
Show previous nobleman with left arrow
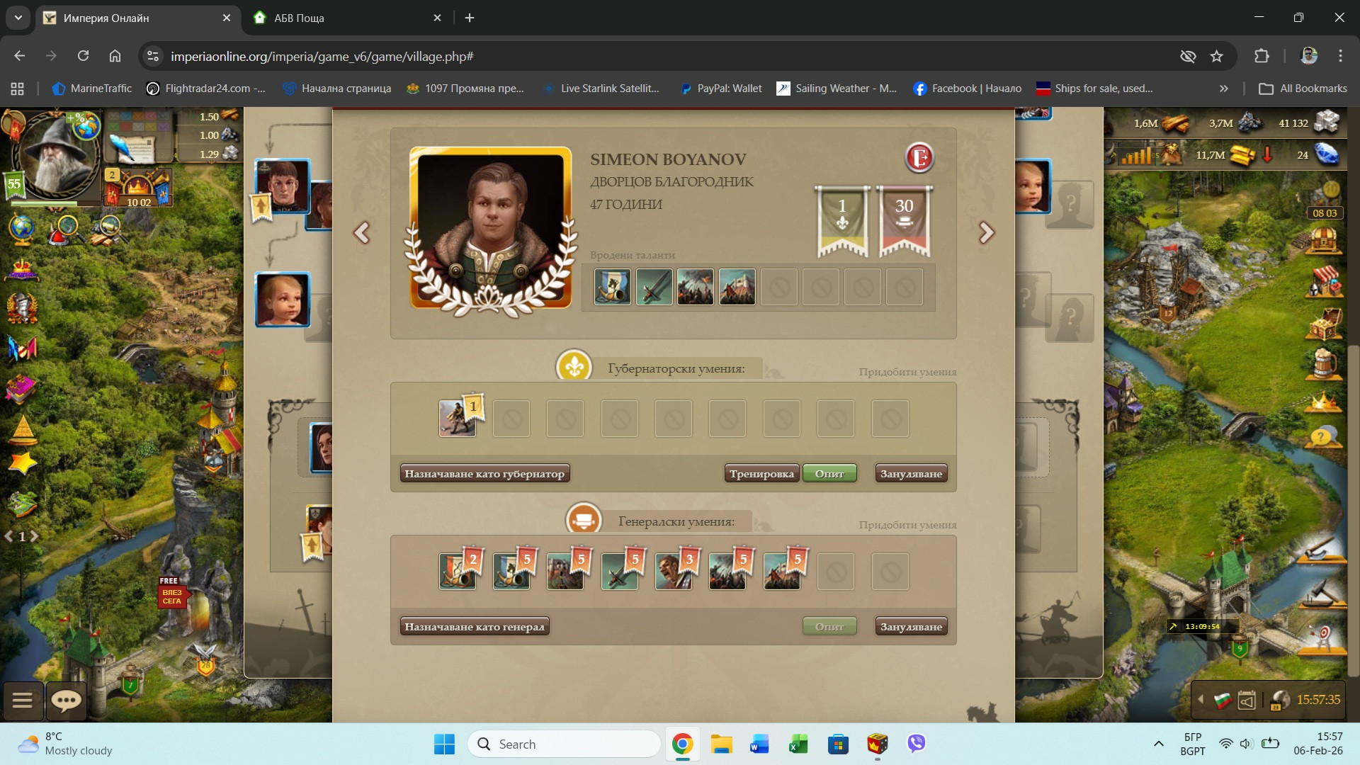pyautogui.click(x=362, y=232)
